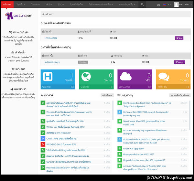The height and width of the screenshot is (181, 194).
Task: Click icon beside Unsuspended order #16523557
Action: pos(120,154)
